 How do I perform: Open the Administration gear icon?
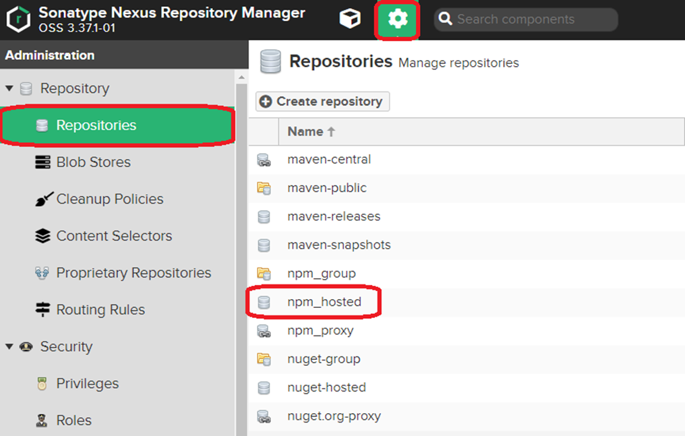[x=398, y=19]
